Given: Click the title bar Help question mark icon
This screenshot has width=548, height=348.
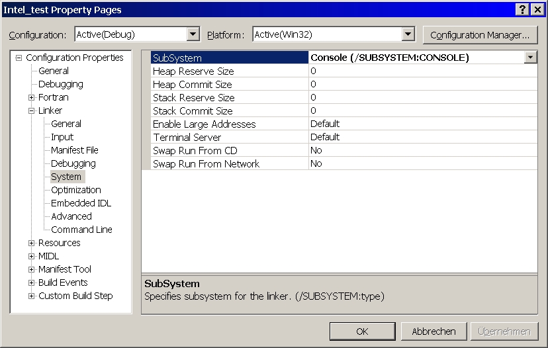Looking at the screenshot, I should 523,9.
